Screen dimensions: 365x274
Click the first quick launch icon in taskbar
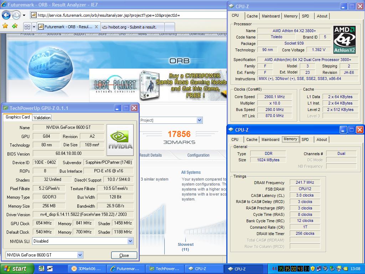click(x=41, y=269)
